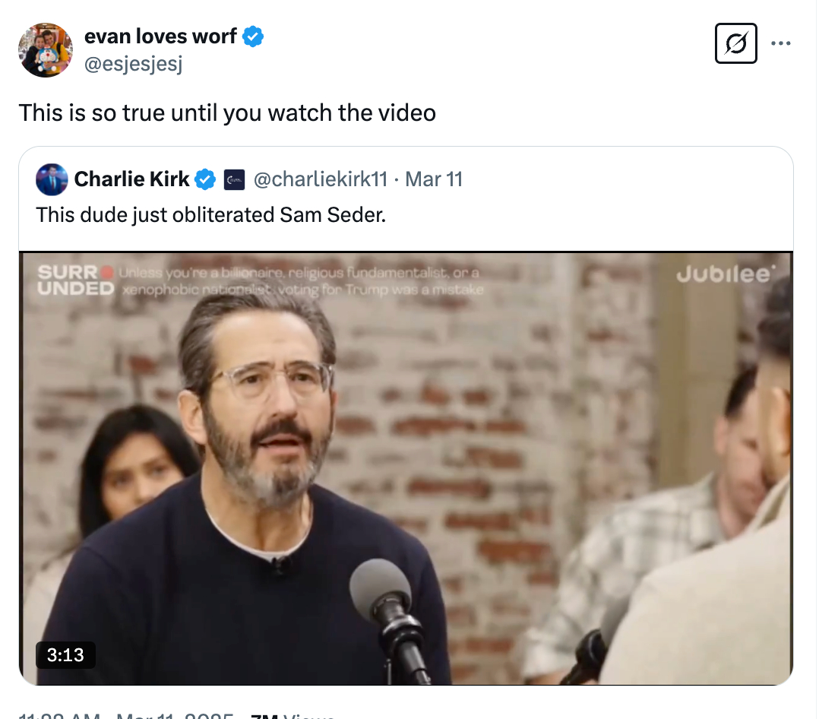The image size is (819, 719).
Task: Open the "evan loves worf" display name
Action: point(160,36)
